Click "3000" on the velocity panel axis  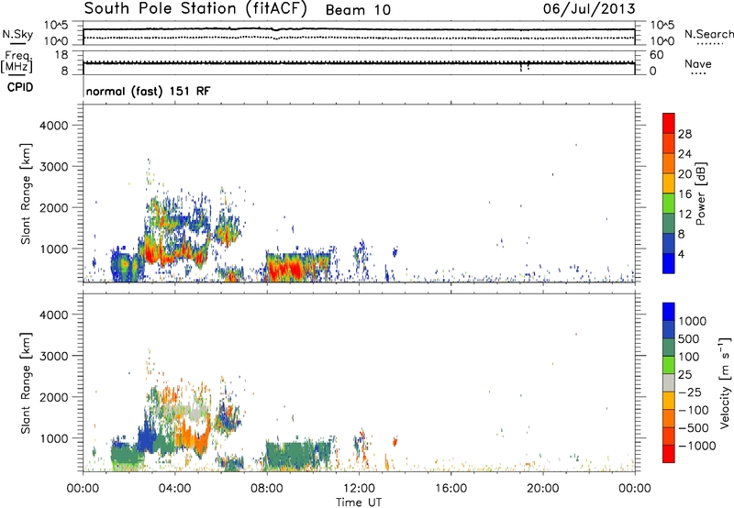tap(53, 356)
